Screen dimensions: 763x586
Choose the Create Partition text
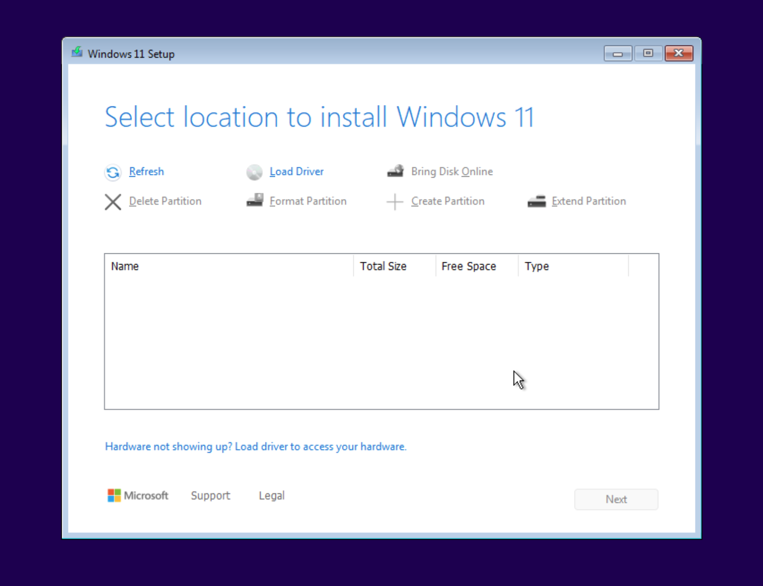point(448,201)
